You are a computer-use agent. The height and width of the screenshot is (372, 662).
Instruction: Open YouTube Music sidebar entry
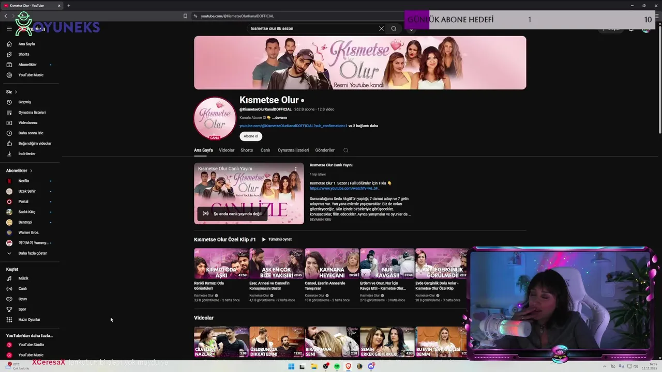tap(30, 75)
